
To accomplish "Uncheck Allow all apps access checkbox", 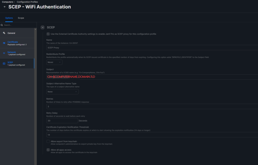I will coord(48,150).
